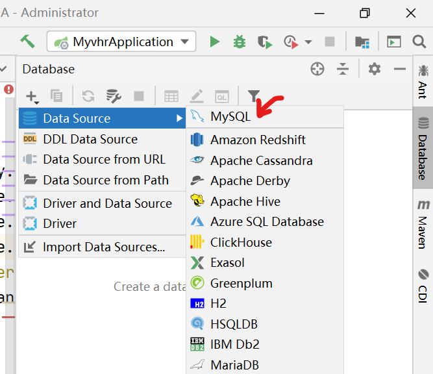433x374 pixels.
Task: Select Driver and Data Source
Action: pyautogui.click(x=102, y=203)
